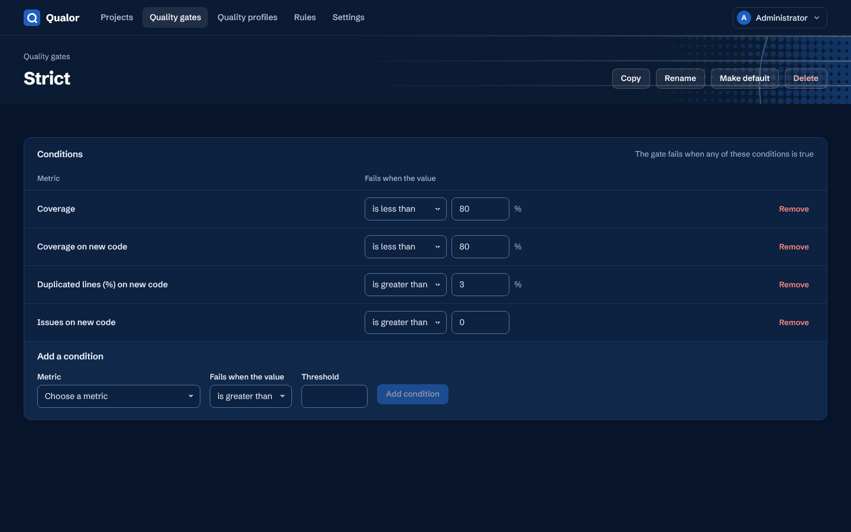Remove the Coverage on new code condition

pos(794,246)
